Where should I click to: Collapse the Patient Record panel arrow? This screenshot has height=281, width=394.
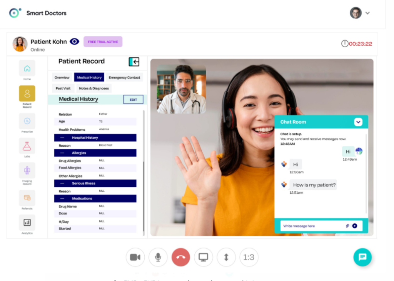point(134,62)
